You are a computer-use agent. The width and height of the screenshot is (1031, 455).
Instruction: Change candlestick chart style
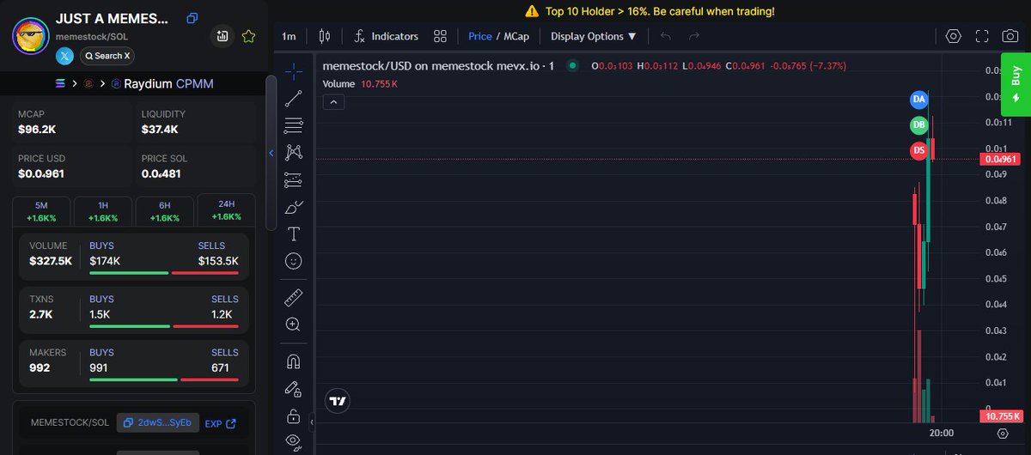tap(324, 36)
